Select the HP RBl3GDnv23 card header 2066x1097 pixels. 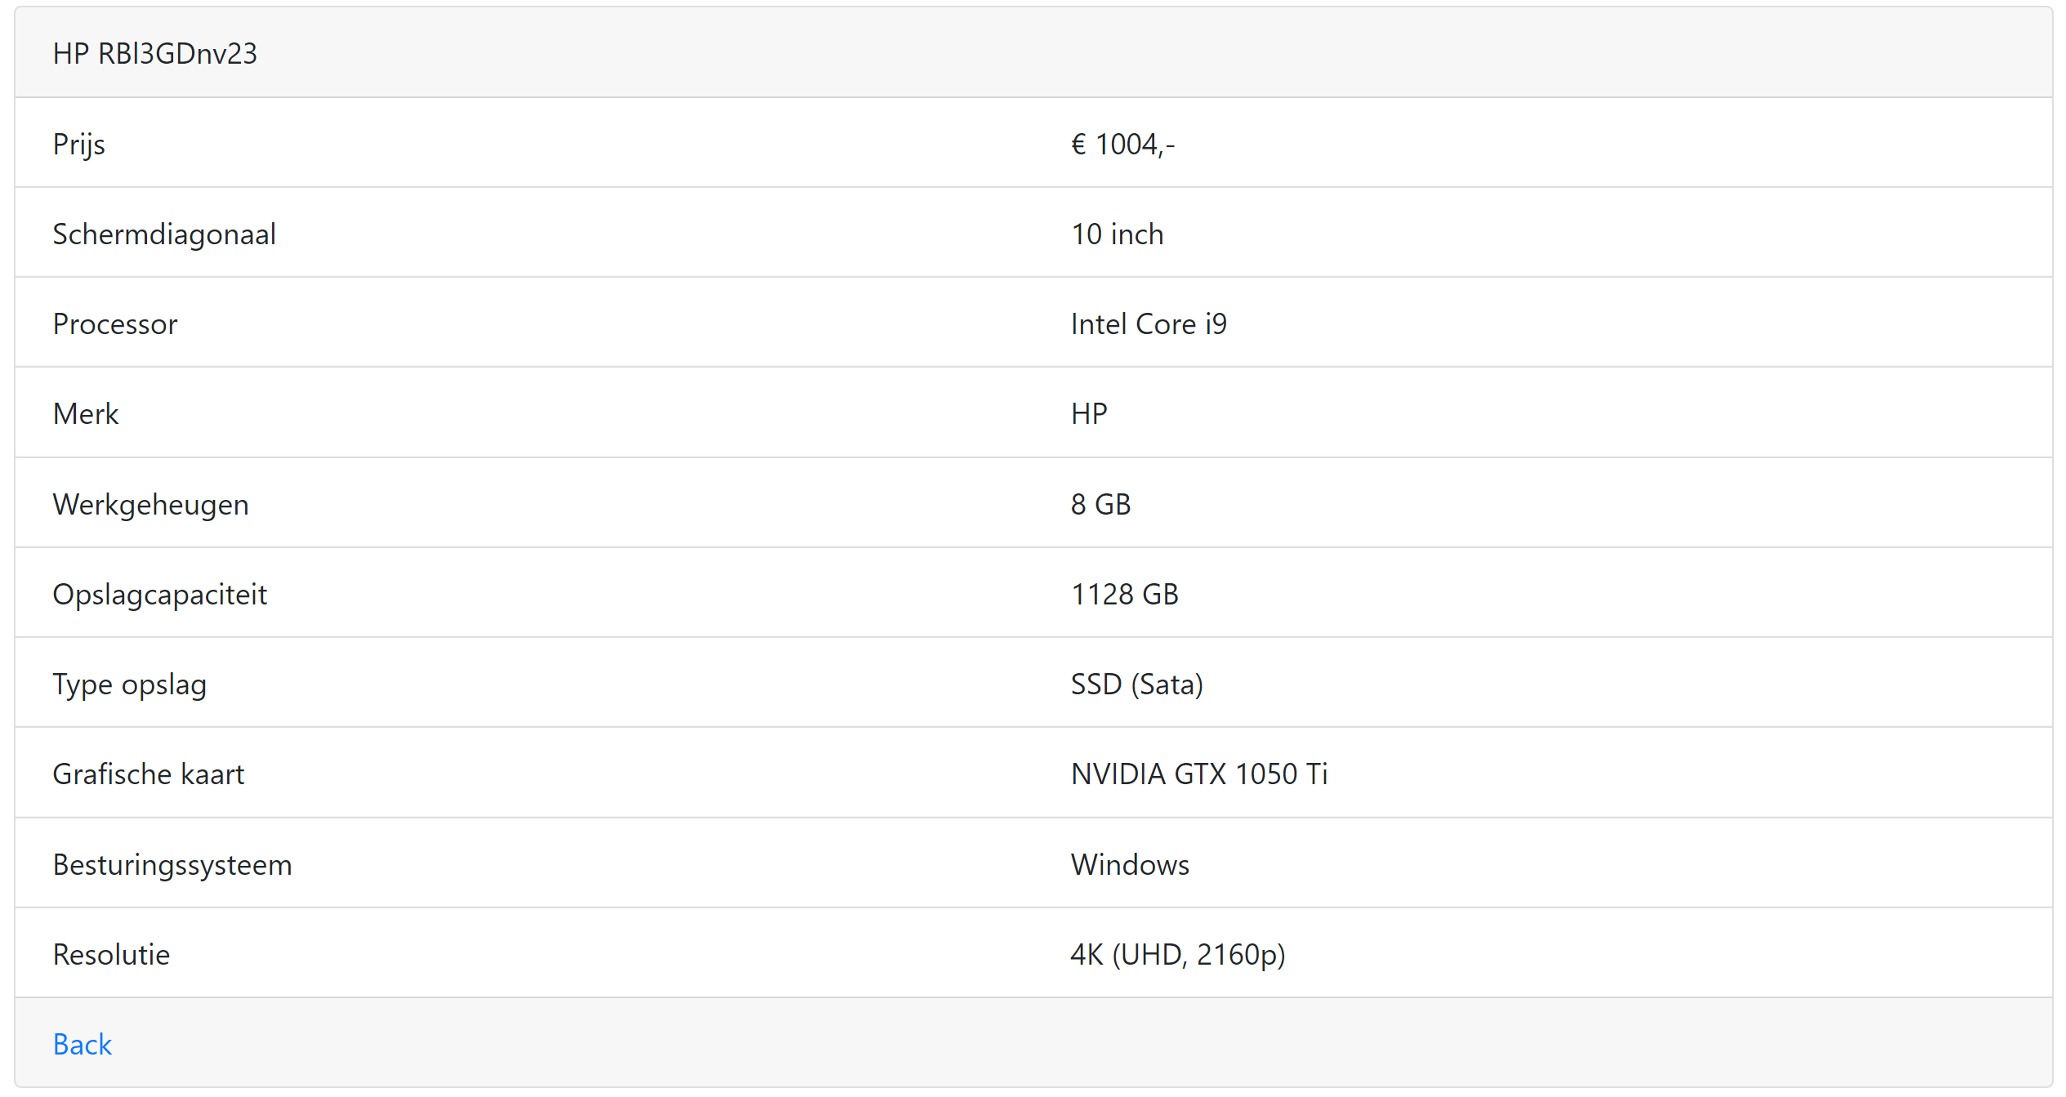pos(155,54)
